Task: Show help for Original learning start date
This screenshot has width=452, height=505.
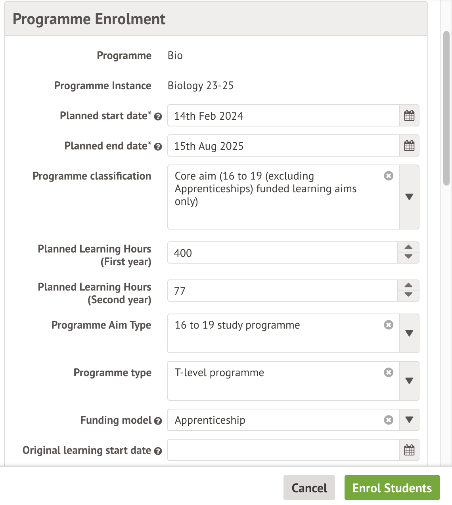Action: click(x=158, y=451)
